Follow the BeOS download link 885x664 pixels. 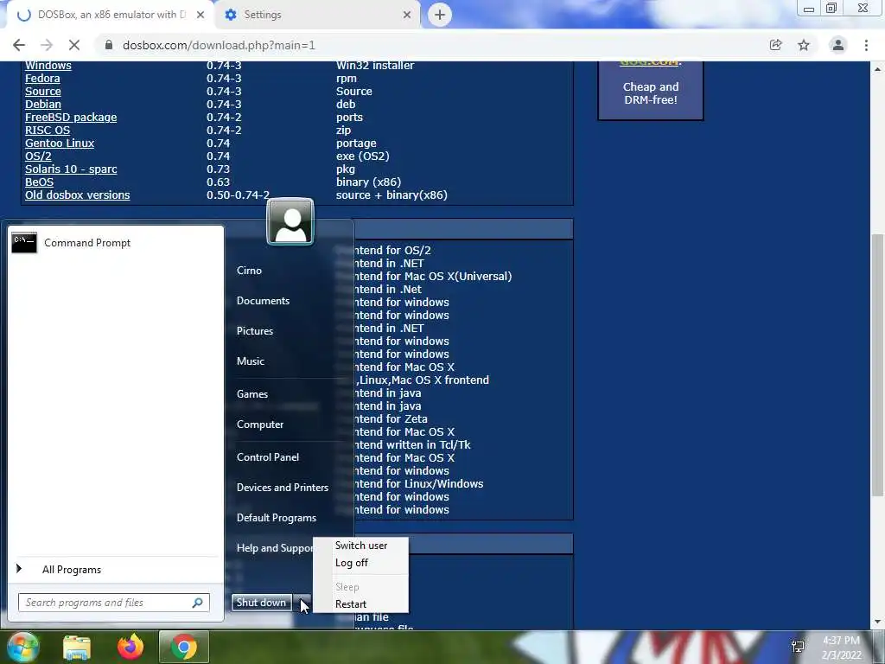pos(40,182)
